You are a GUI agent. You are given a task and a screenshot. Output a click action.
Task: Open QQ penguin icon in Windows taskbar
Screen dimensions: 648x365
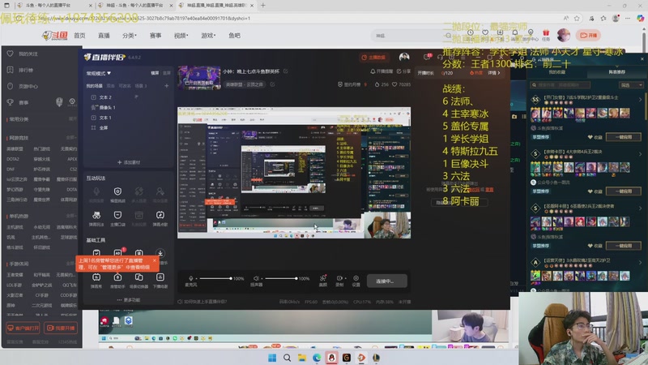pos(331,358)
